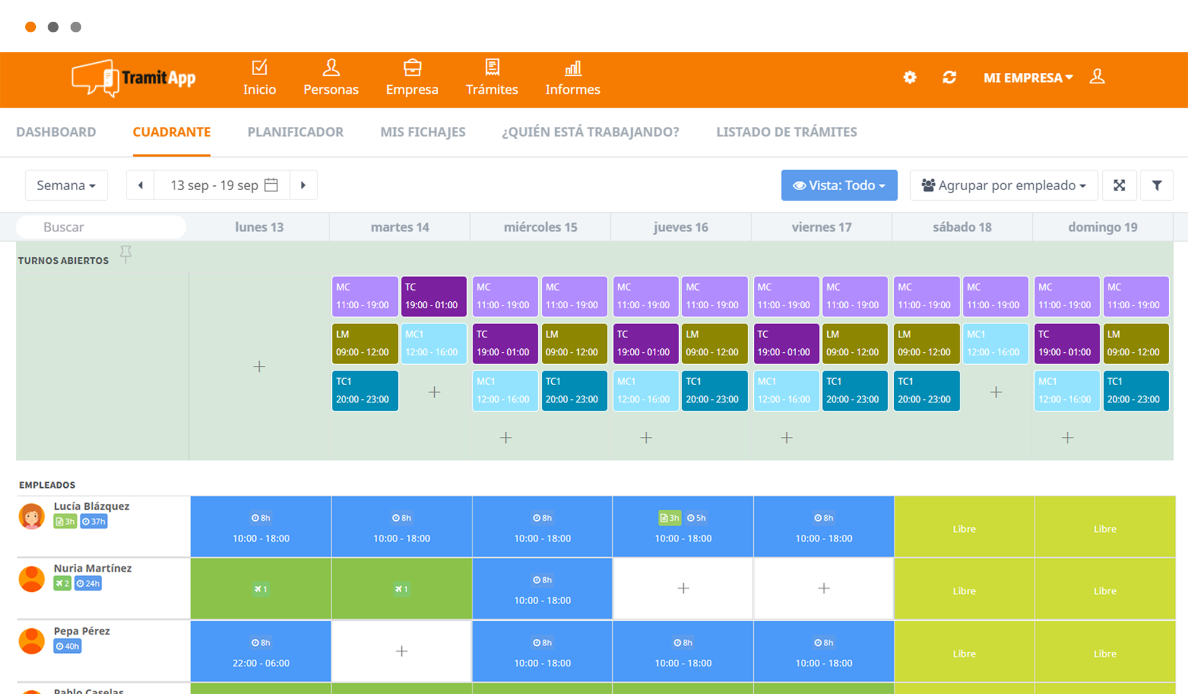Open the Informes menu
1188x694 pixels.
(573, 78)
